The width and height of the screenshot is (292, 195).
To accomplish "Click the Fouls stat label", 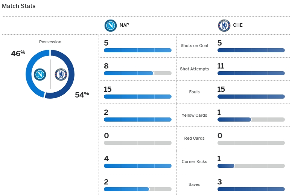I will pos(194,92).
